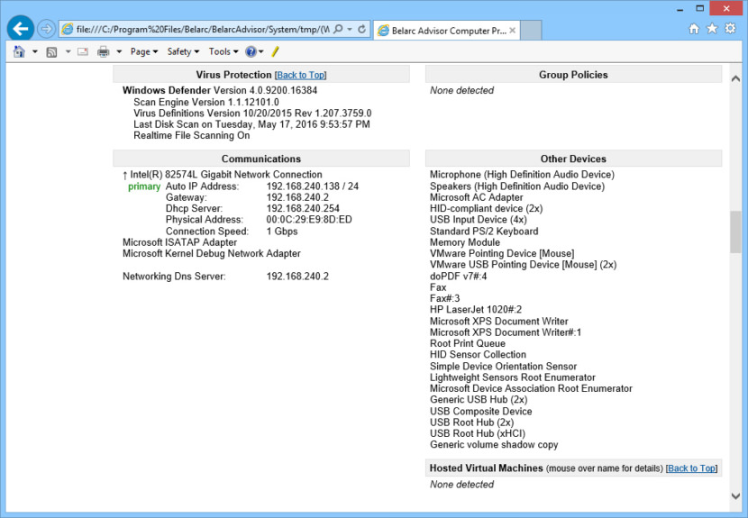Click the Realtime File Scanning On line
The width and height of the screenshot is (748, 518).
[192, 135]
